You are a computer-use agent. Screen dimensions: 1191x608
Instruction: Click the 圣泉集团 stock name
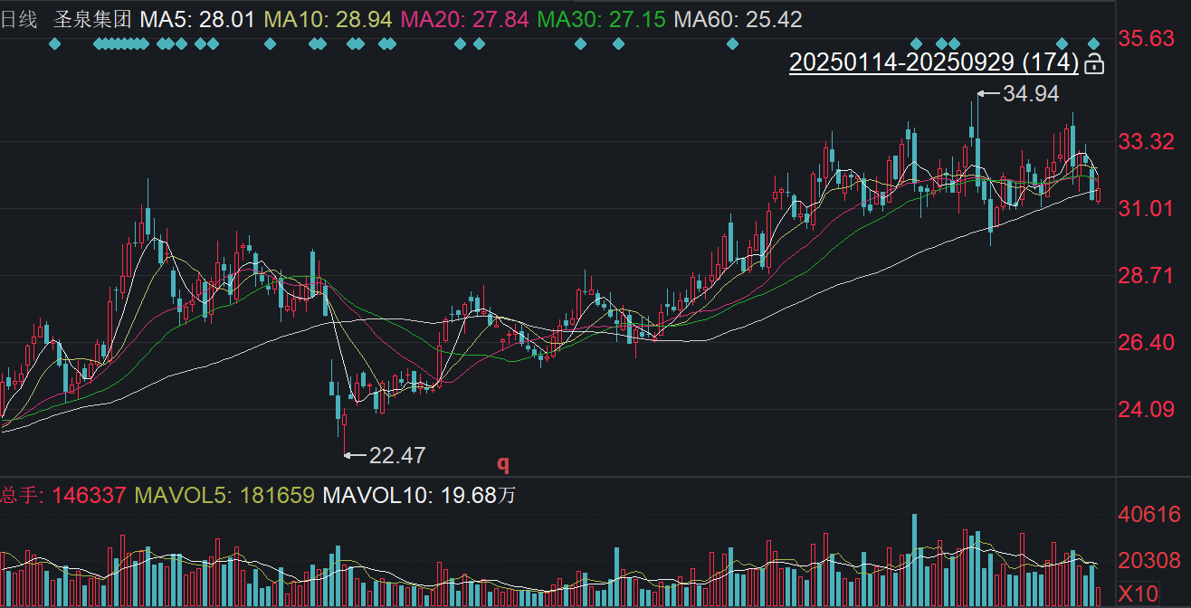tap(92, 19)
